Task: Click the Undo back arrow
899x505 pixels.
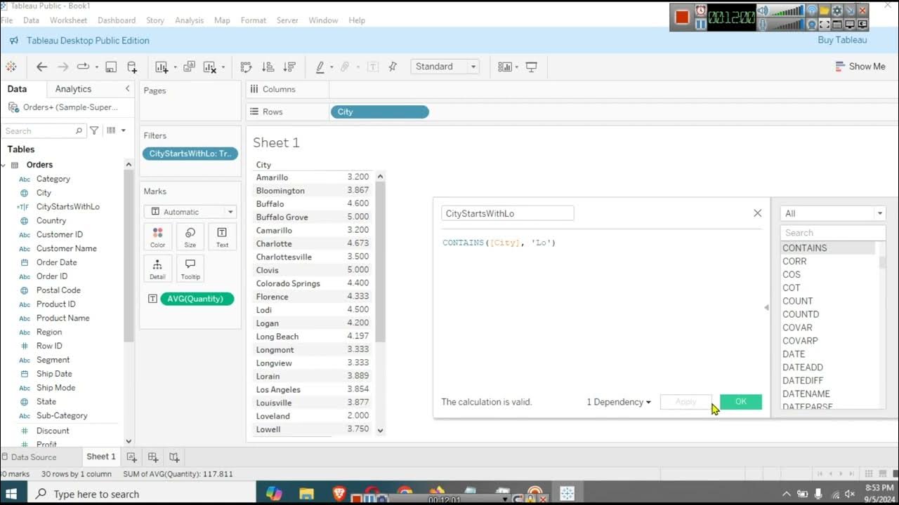Action: click(x=41, y=67)
